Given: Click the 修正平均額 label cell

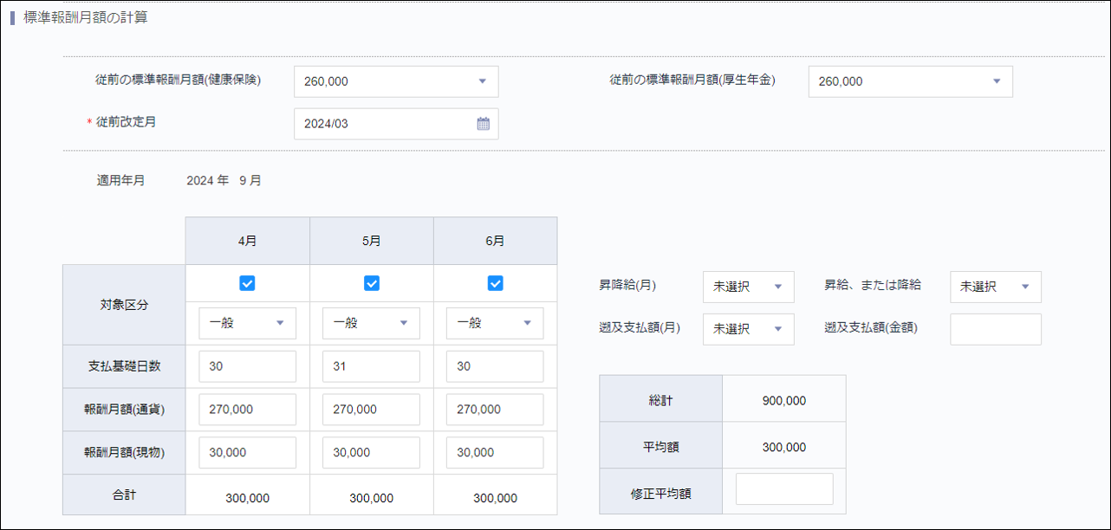Looking at the screenshot, I should click(x=660, y=494).
